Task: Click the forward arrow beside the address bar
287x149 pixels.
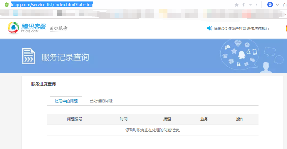Action: tap(256, 5)
